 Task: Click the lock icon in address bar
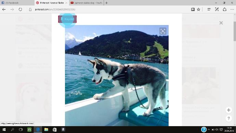(30, 9)
